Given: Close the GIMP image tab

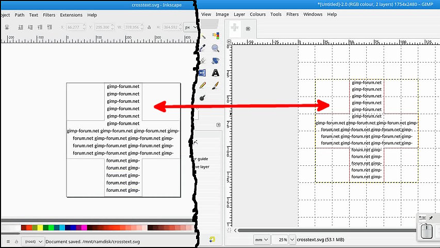Looking at the screenshot, I should pyautogui.click(x=248, y=29).
